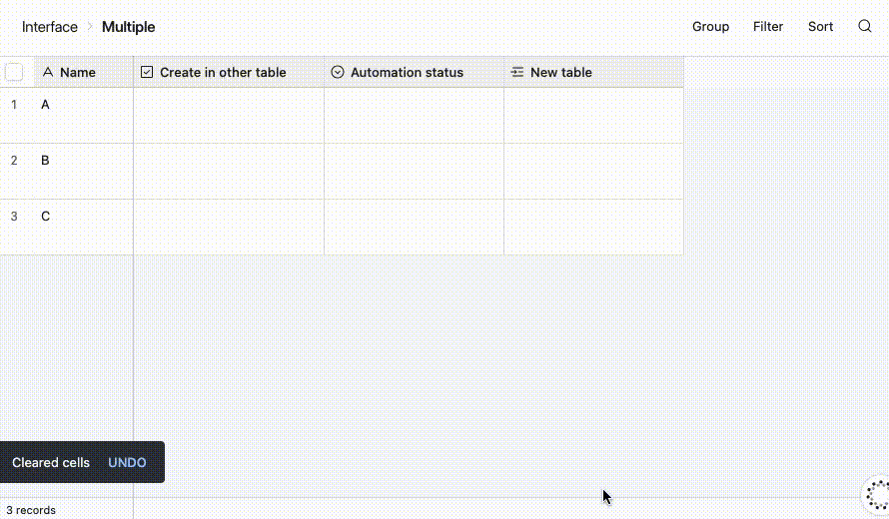Toggle Create in other table for row C
The width and height of the screenshot is (889, 519).
tap(229, 227)
